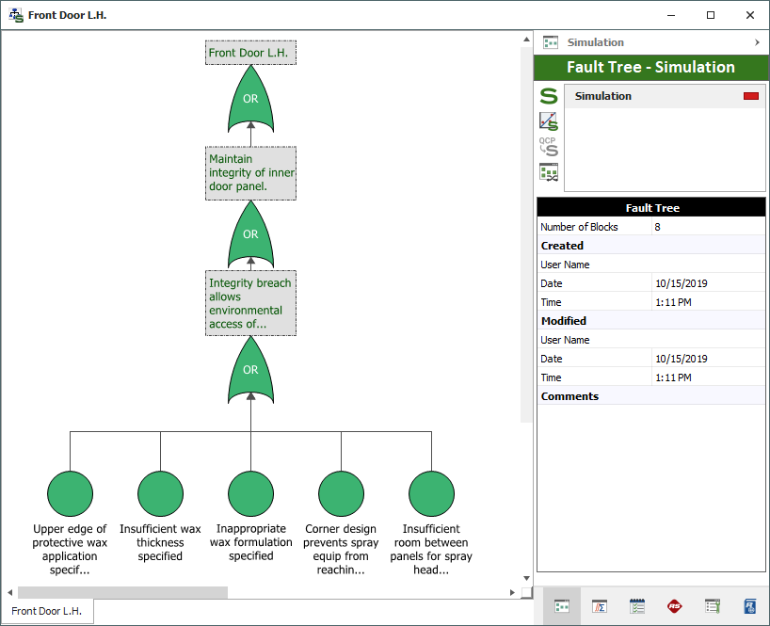Click the red Simulation status indicator
The height and width of the screenshot is (626, 770).
coord(750,96)
